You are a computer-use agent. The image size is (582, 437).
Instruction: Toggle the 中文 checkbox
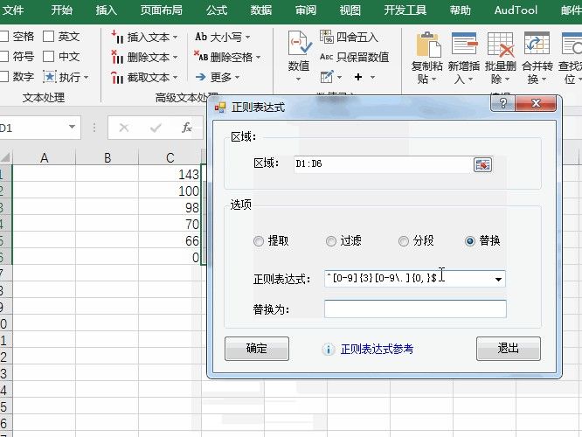49,57
